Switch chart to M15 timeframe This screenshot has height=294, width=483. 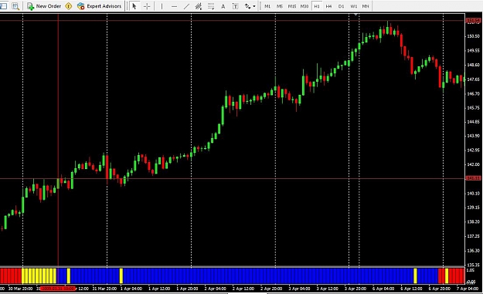(x=292, y=6)
